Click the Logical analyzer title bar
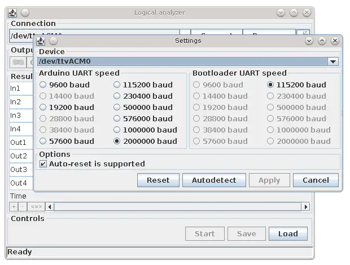Image resolution: width=350 pixels, height=265 pixels. (x=160, y=13)
